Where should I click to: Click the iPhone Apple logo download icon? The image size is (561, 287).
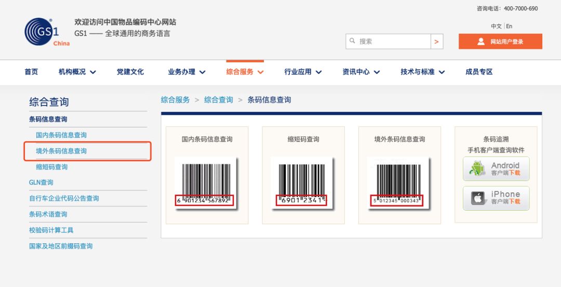click(477, 198)
